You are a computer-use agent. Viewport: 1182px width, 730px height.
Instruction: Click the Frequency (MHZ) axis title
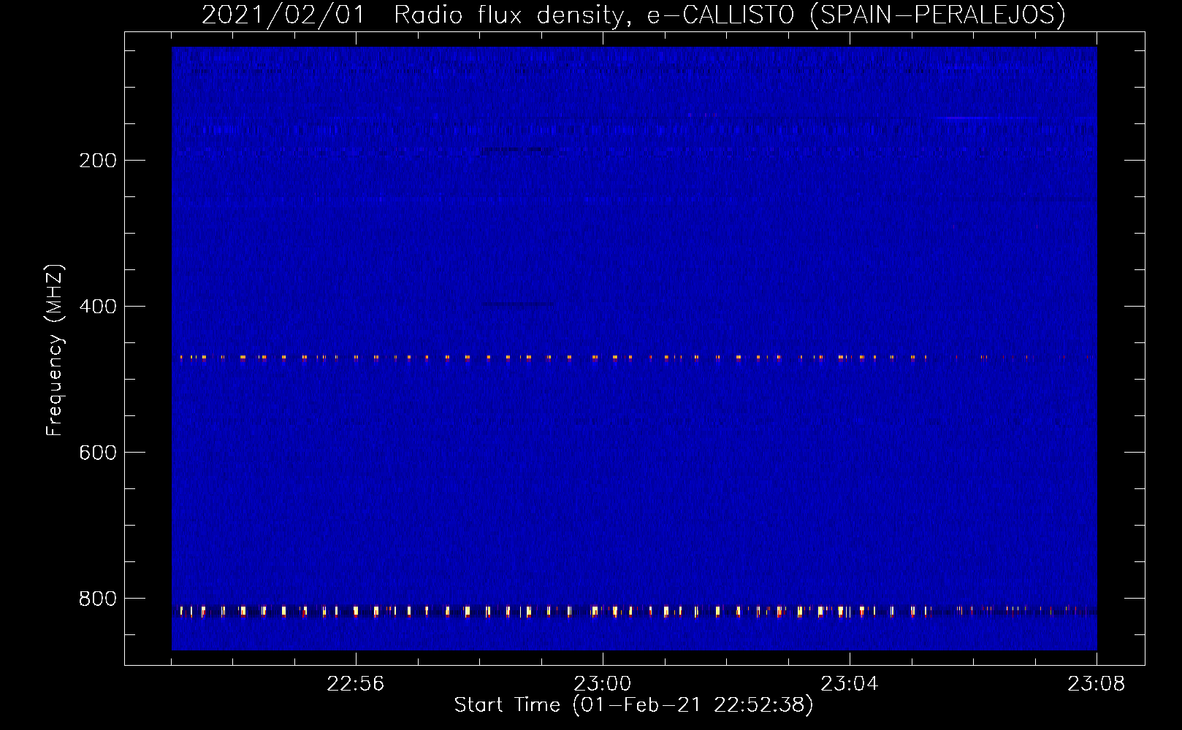pos(55,350)
